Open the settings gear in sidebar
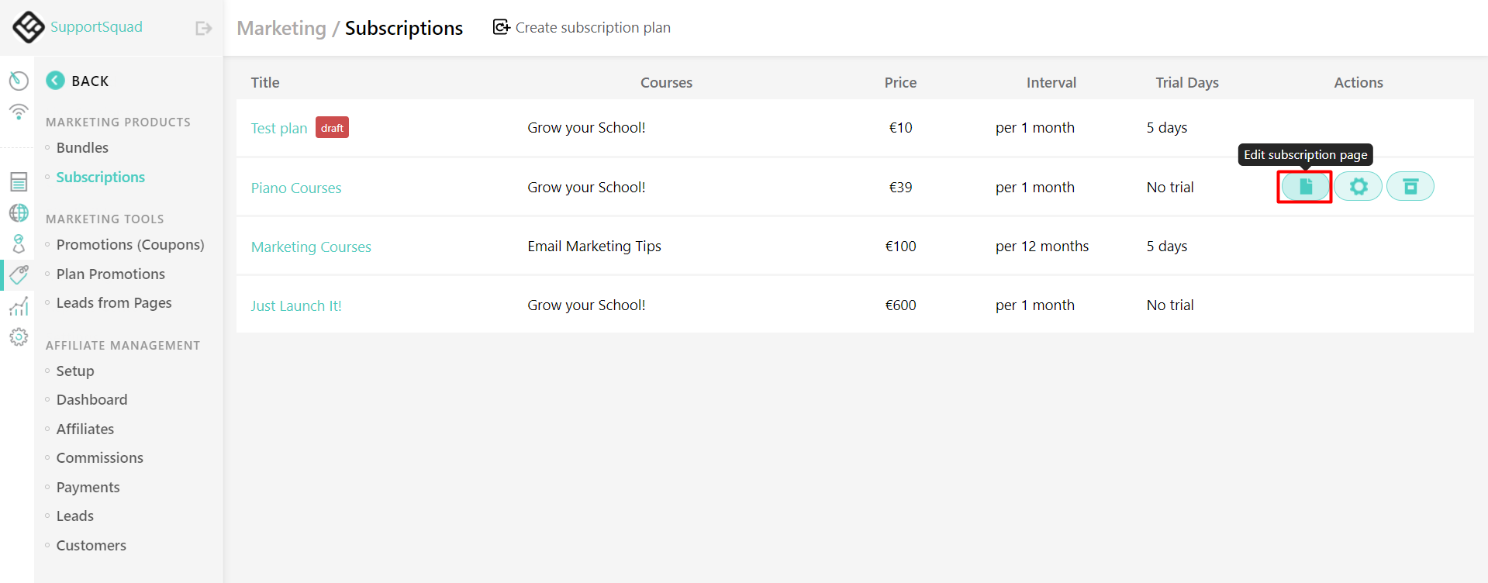1488x583 pixels. (19, 337)
